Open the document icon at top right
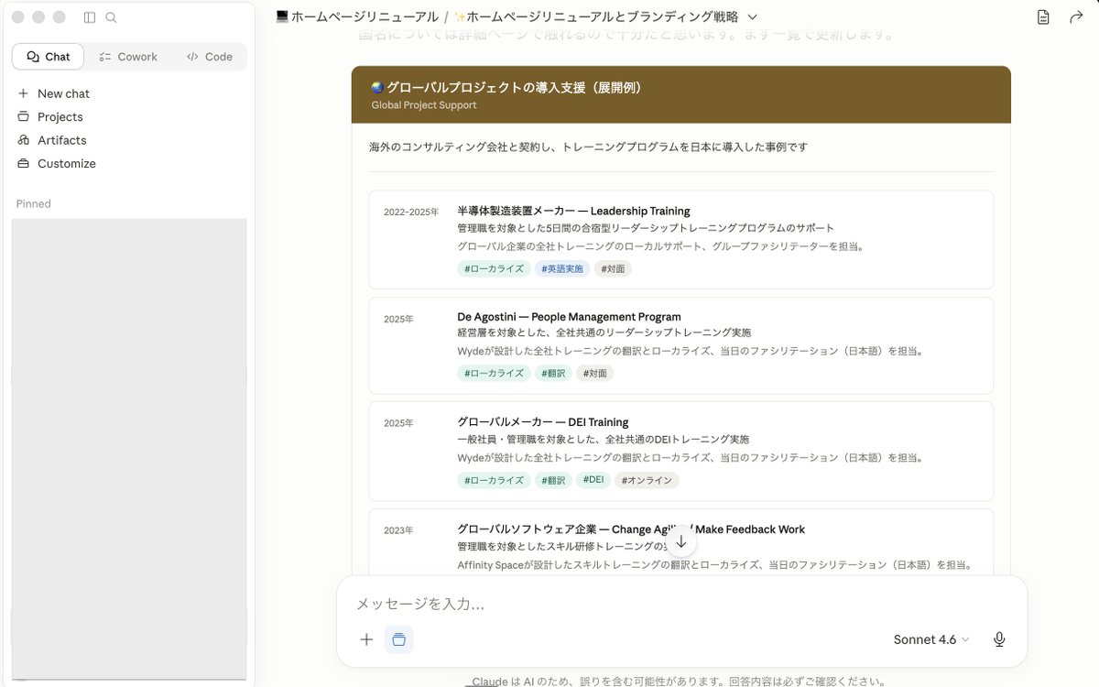The width and height of the screenshot is (1099, 687). pyautogui.click(x=1043, y=17)
